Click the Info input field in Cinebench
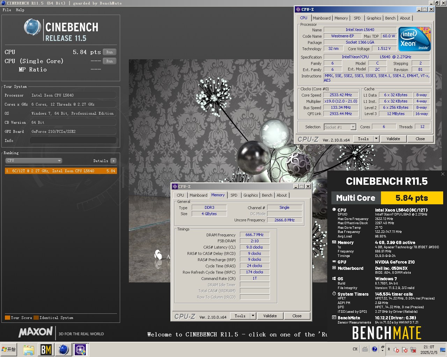447x357 pixels. pos(73,140)
